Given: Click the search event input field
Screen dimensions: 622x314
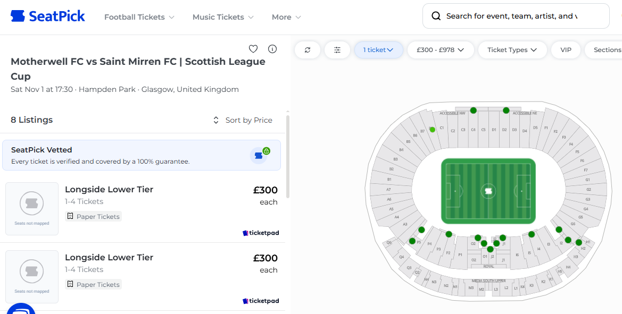Looking at the screenshot, I should pos(511,16).
